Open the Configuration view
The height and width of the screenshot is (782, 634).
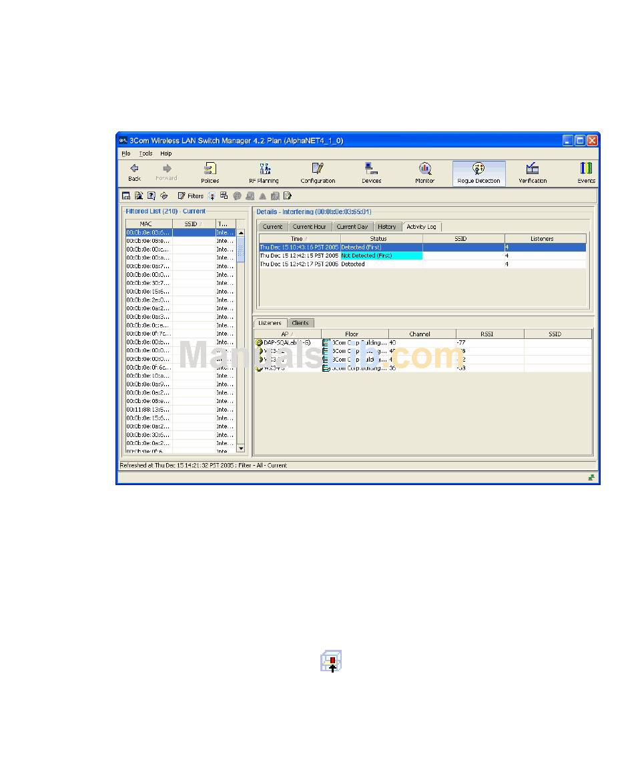point(318,173)
